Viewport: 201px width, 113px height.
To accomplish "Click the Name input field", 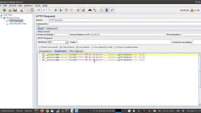I will coord(125,20).
